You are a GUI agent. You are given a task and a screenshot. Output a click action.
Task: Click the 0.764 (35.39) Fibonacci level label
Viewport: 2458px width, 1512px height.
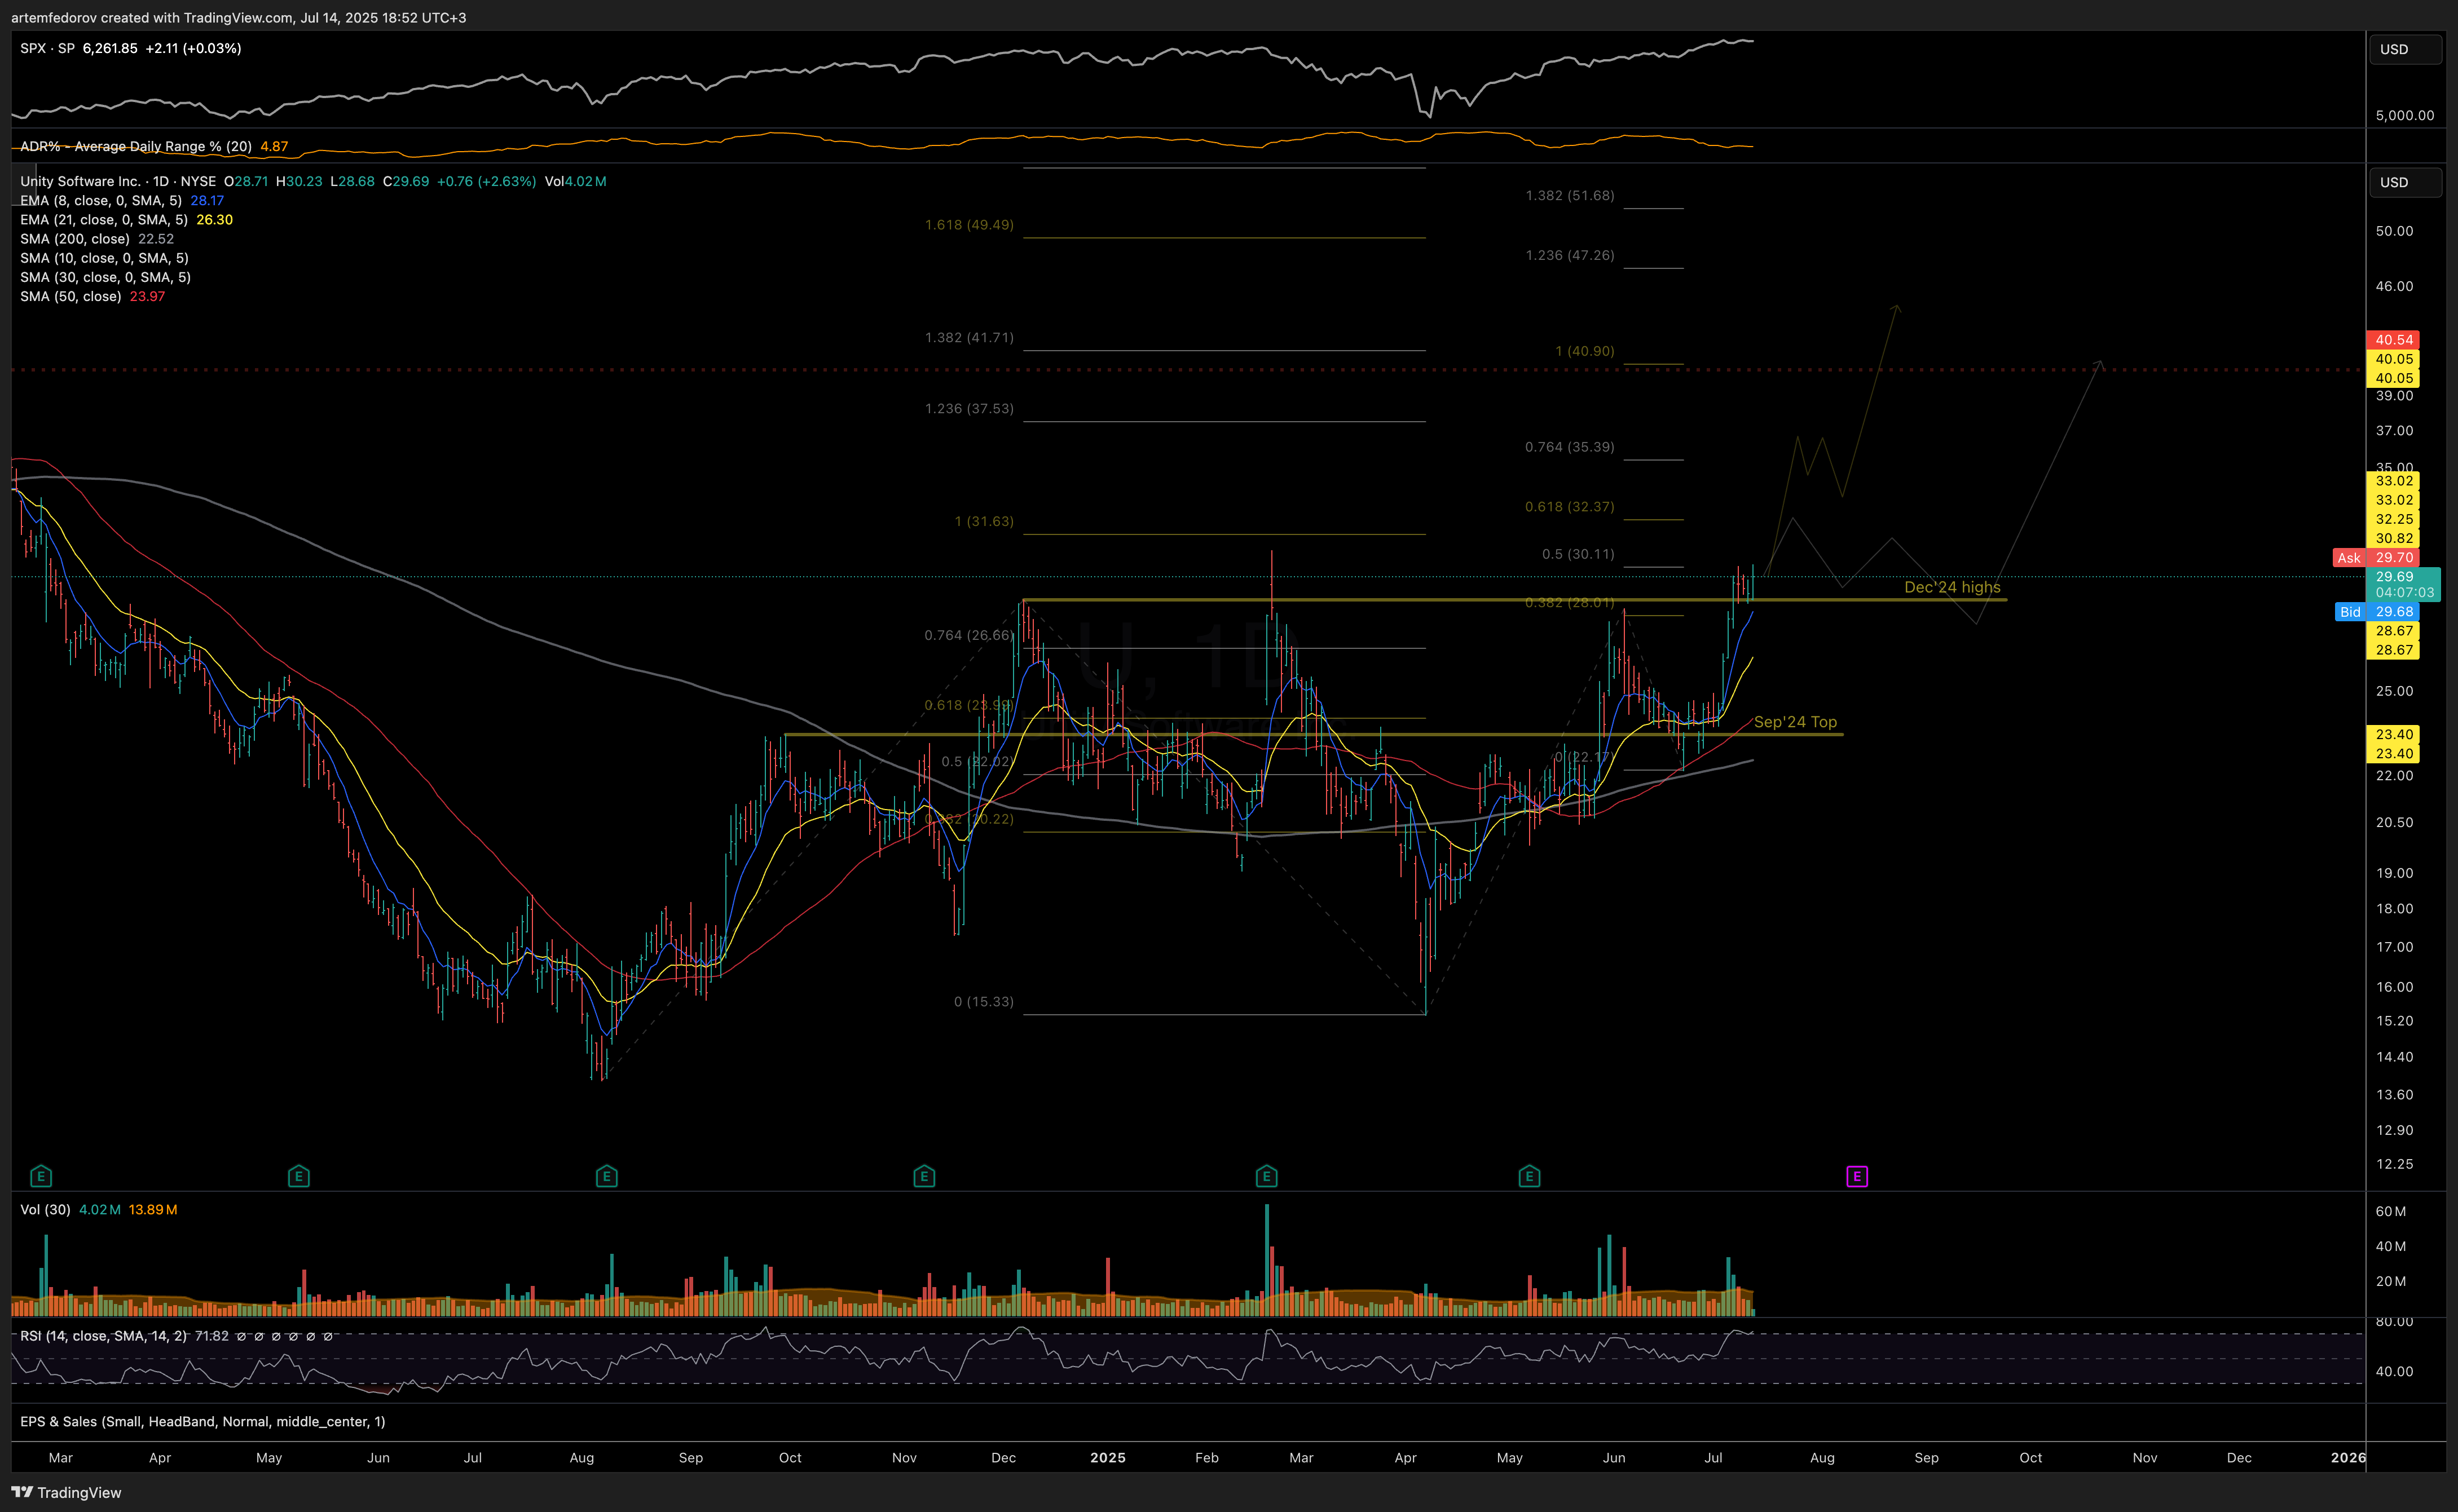coord(1570,446)
